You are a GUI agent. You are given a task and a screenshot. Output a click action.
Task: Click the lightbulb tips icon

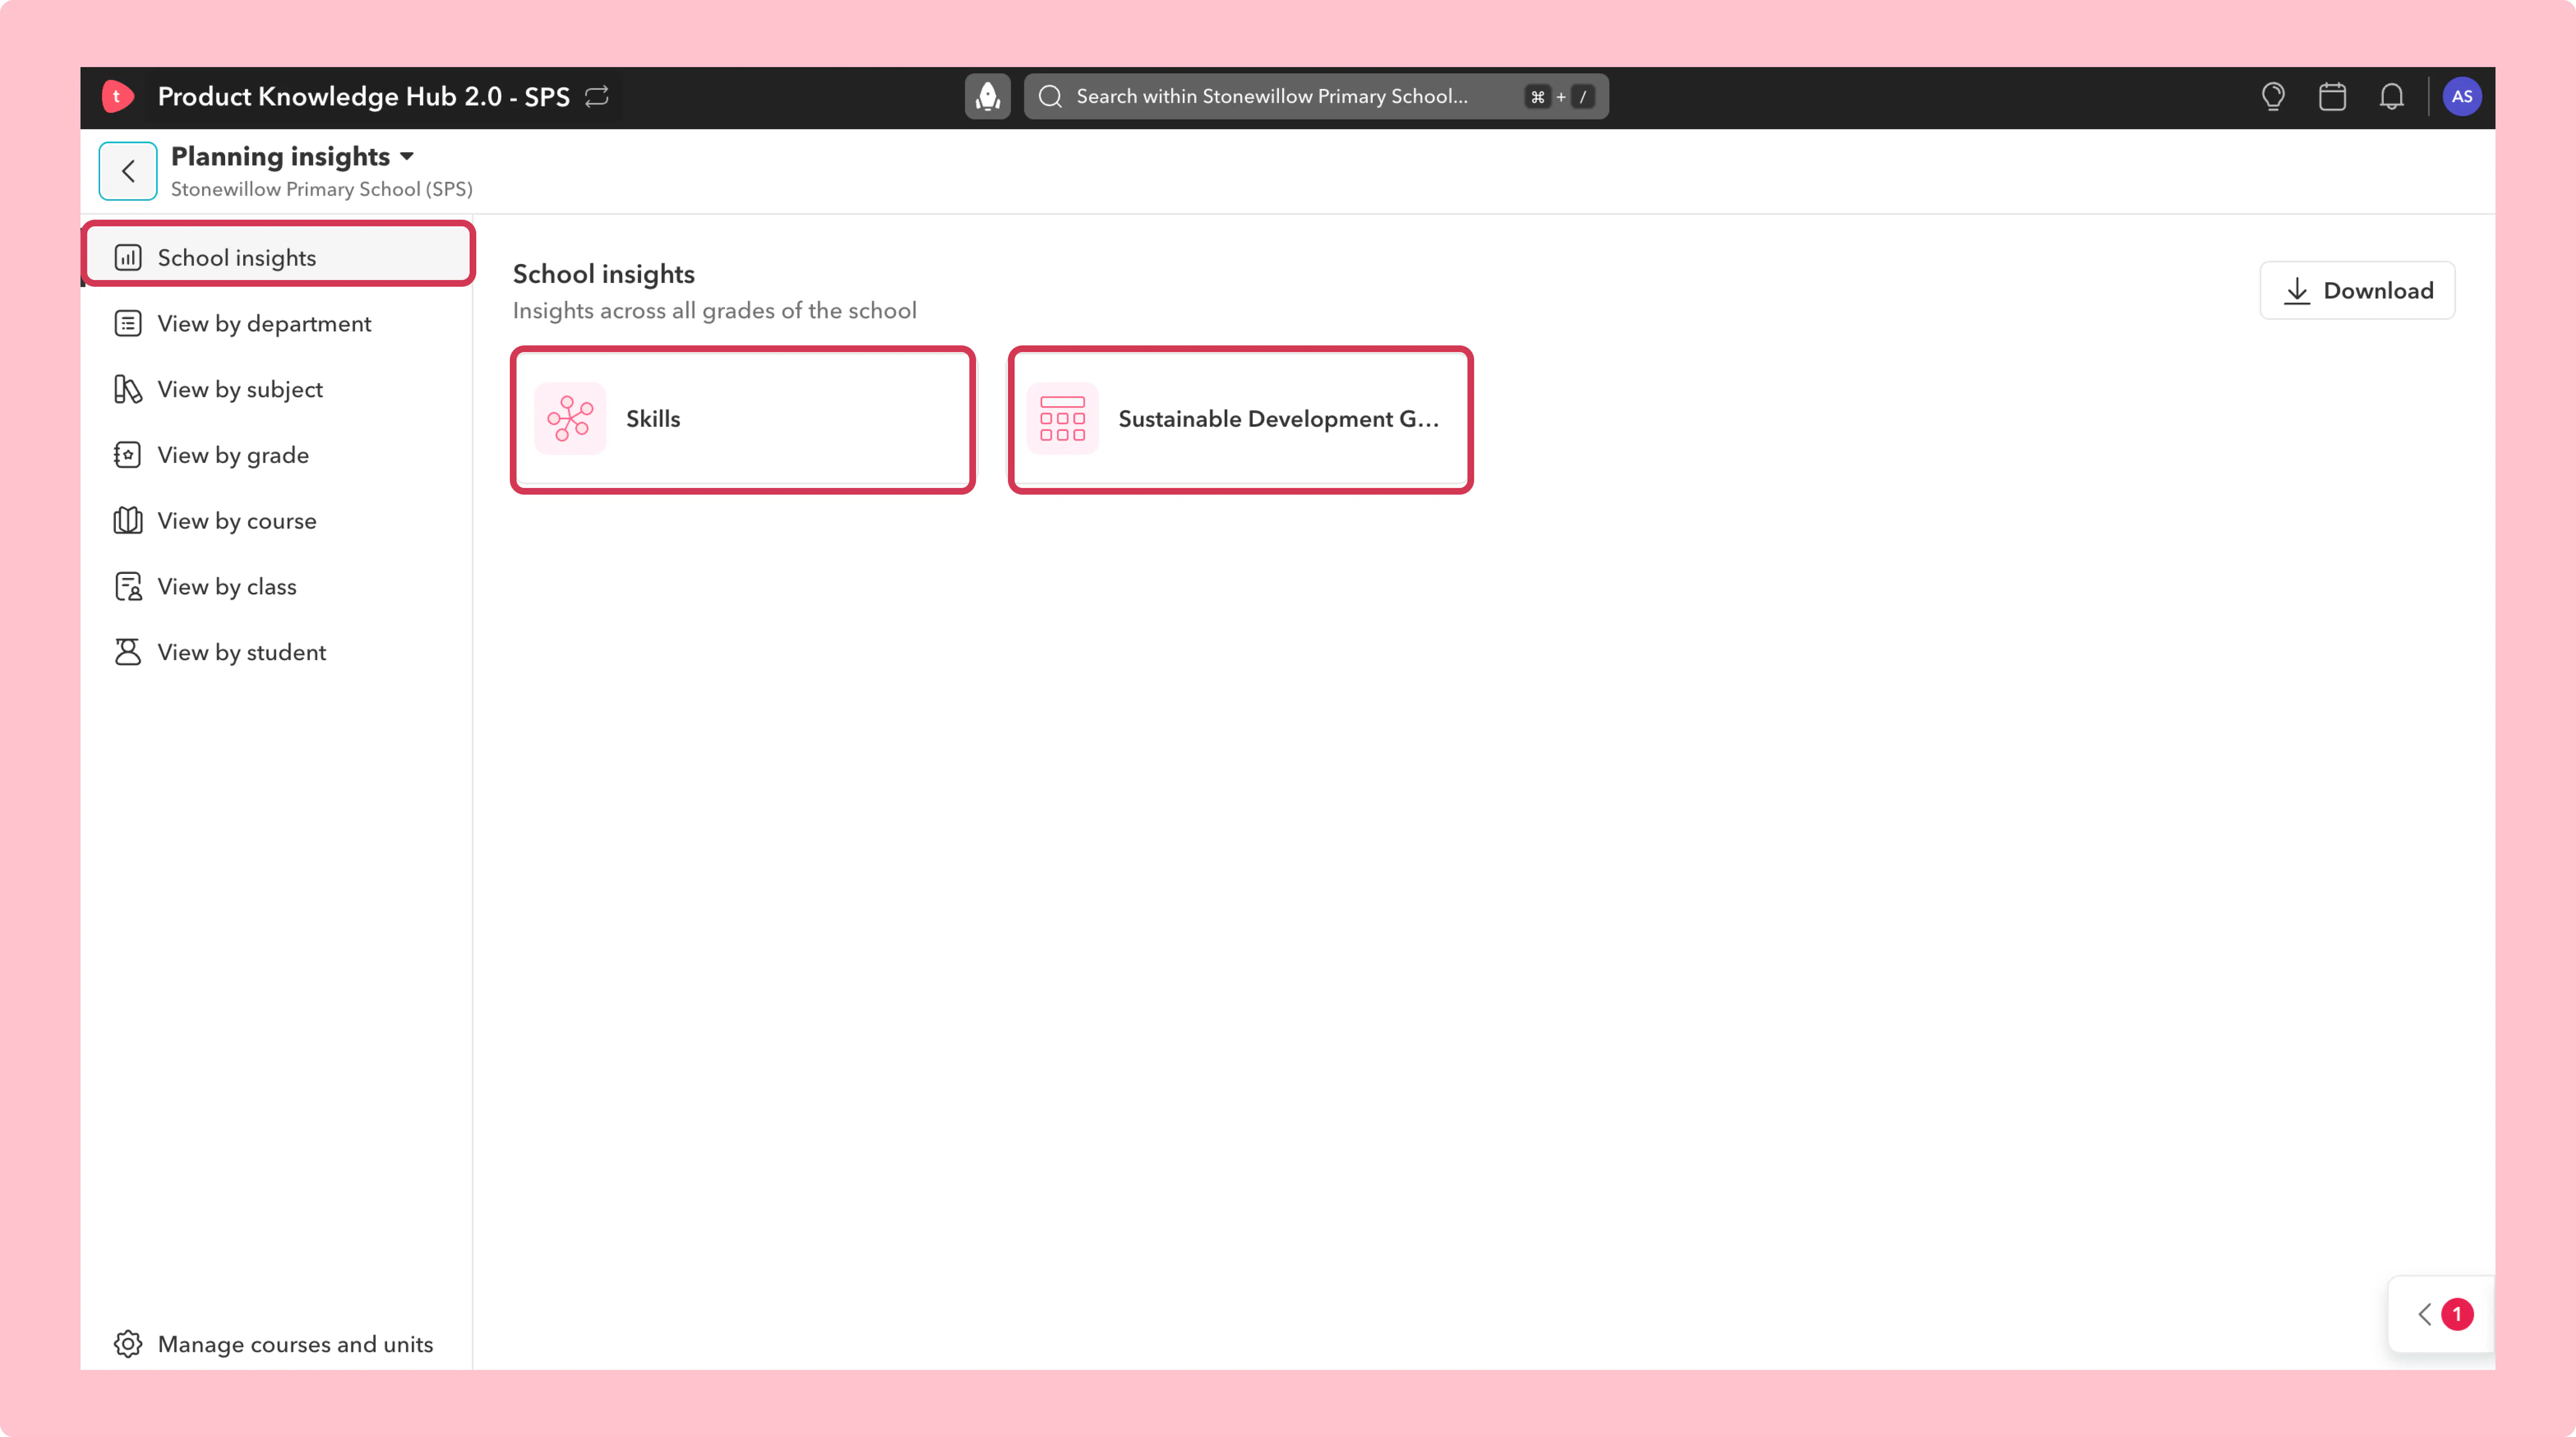coord(2273,96)
